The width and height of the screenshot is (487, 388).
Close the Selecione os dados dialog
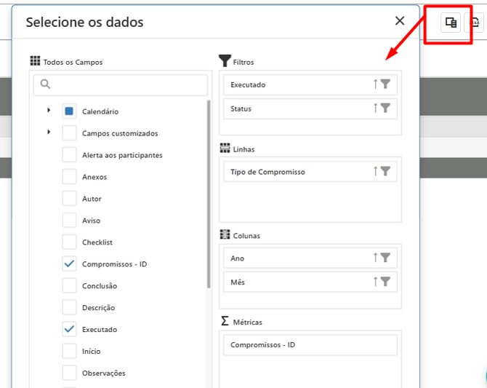point(400,21)
